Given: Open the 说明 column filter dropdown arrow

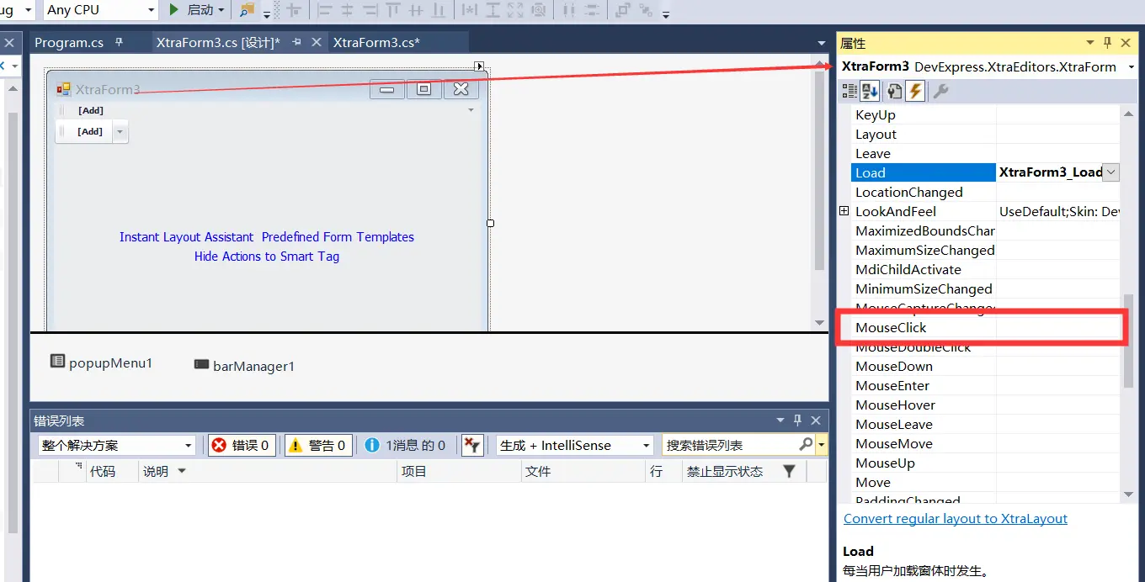Looking at the screenshot, I should pyautogui.click(x=181, y=471).
